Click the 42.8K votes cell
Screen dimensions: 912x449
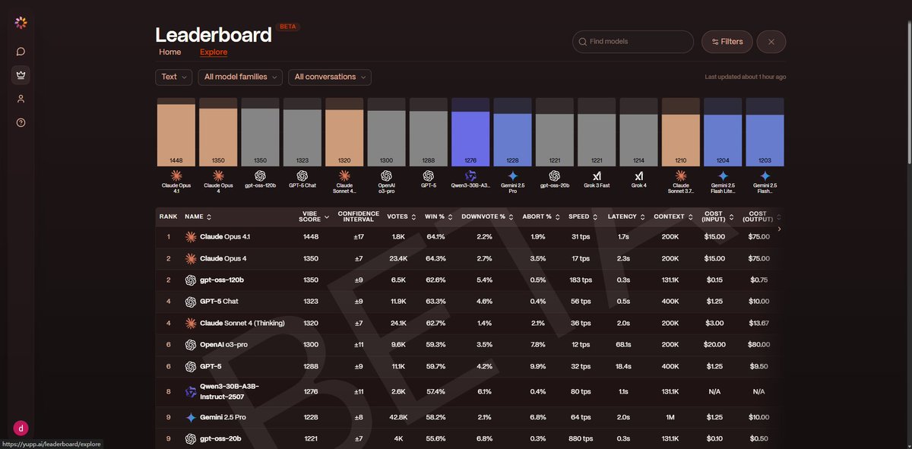tap(397, 418)
